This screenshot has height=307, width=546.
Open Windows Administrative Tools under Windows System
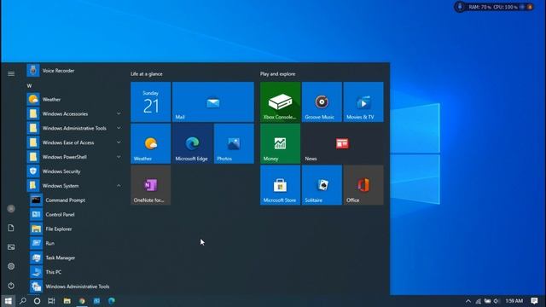click(74, 287)
